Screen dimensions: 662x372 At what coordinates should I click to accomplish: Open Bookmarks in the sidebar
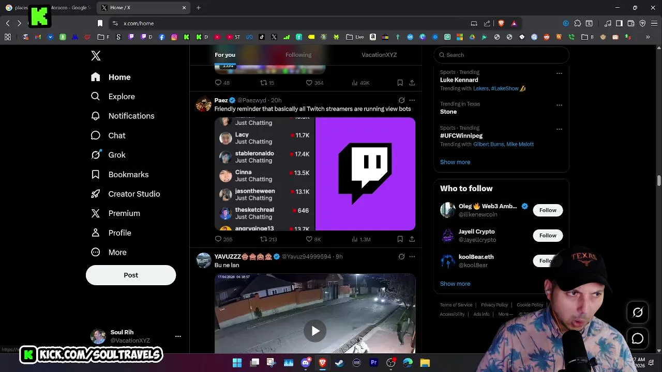[x=120, y=175]
